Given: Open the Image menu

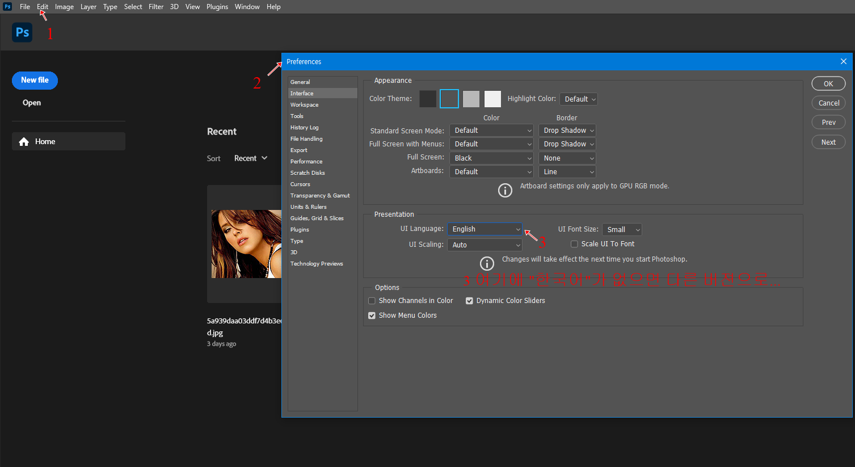Looking at the screenshot, I should tap(64, 7).
